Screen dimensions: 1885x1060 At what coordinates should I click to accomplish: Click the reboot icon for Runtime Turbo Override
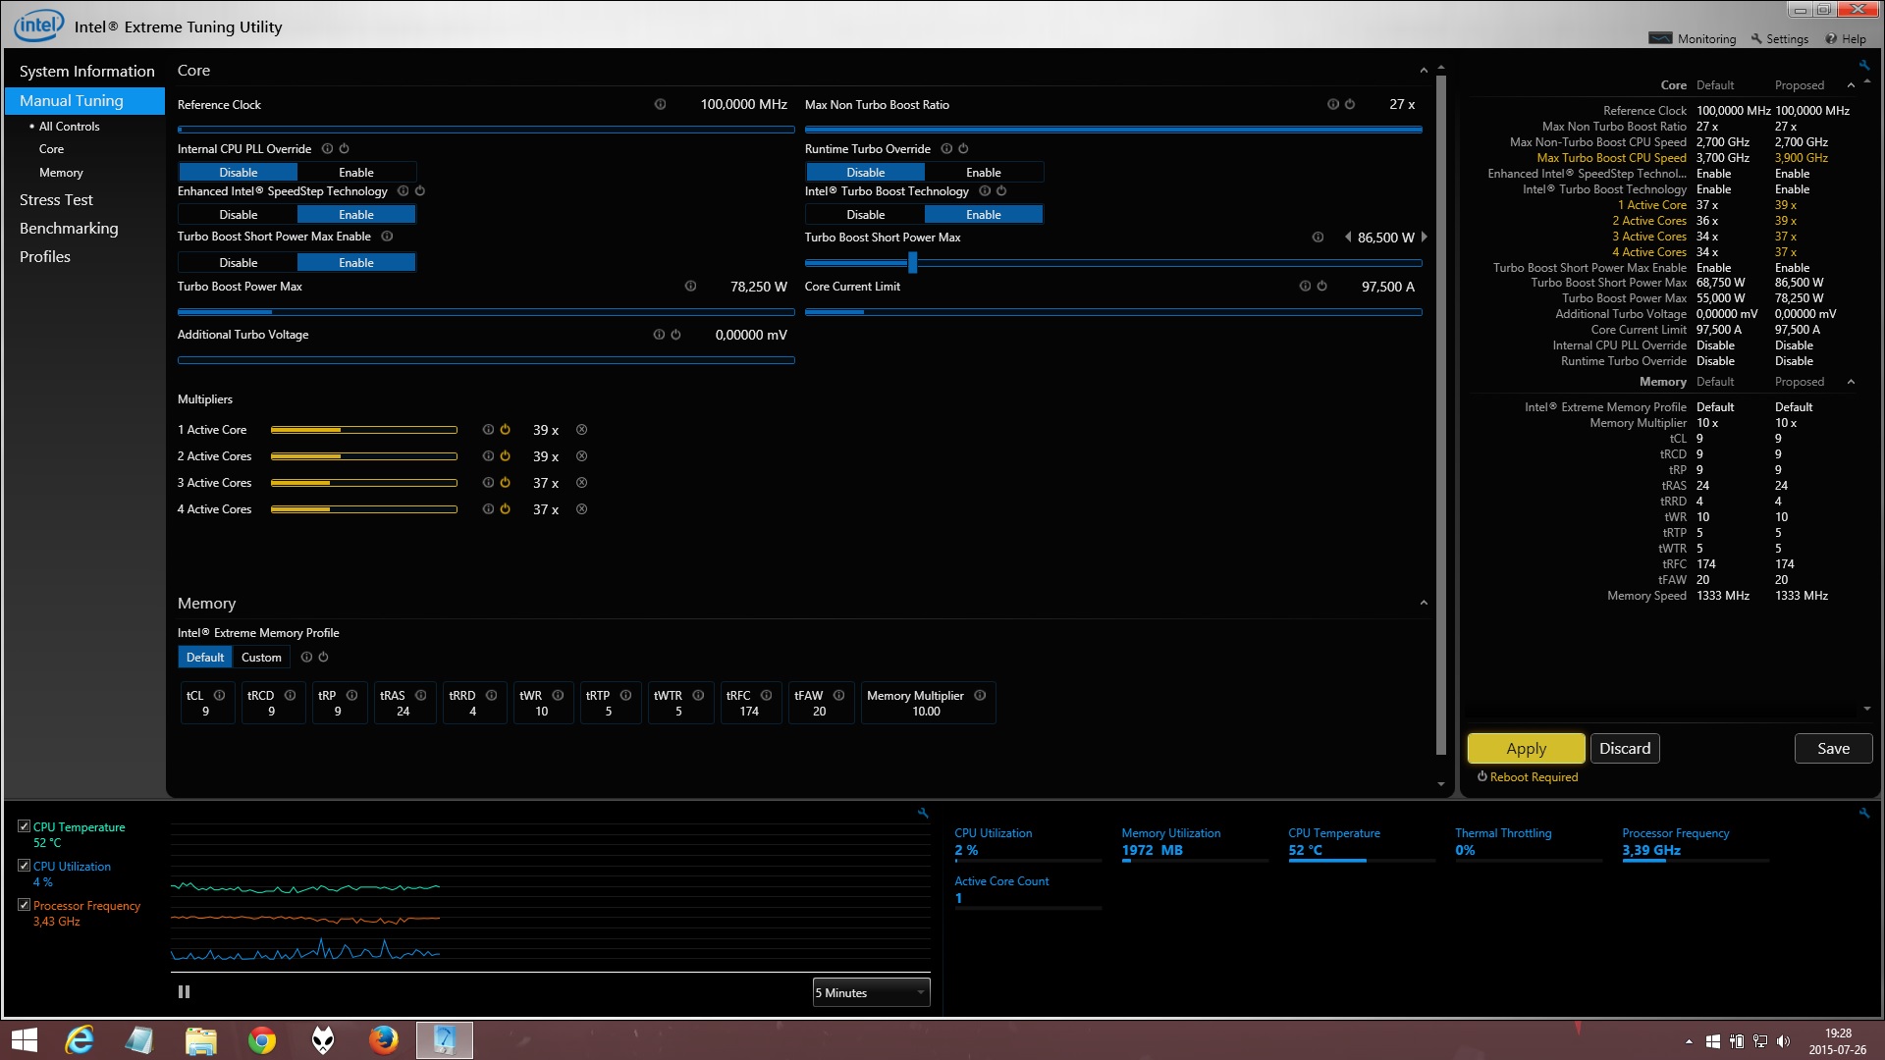pyautogui.click(x=963, y=149)
